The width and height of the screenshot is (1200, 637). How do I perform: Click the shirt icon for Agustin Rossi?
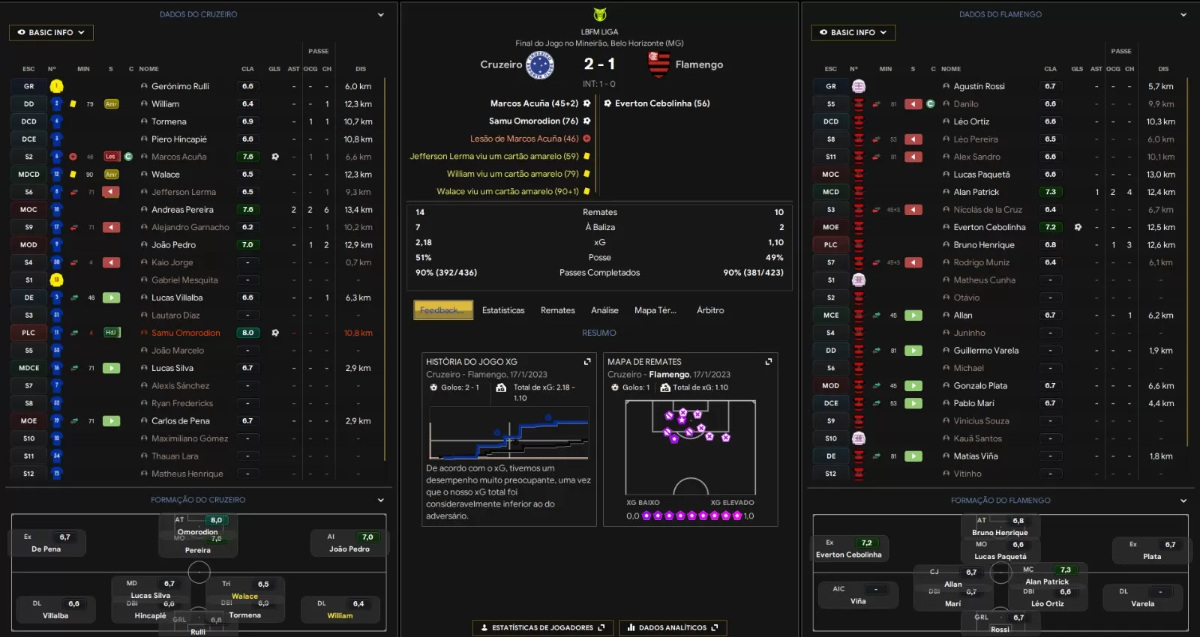(859, 86)
